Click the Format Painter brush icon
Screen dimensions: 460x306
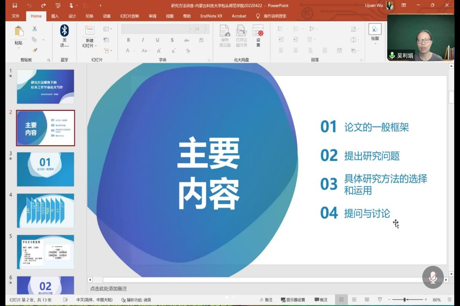pyautogui.click(x=34, y=50)
